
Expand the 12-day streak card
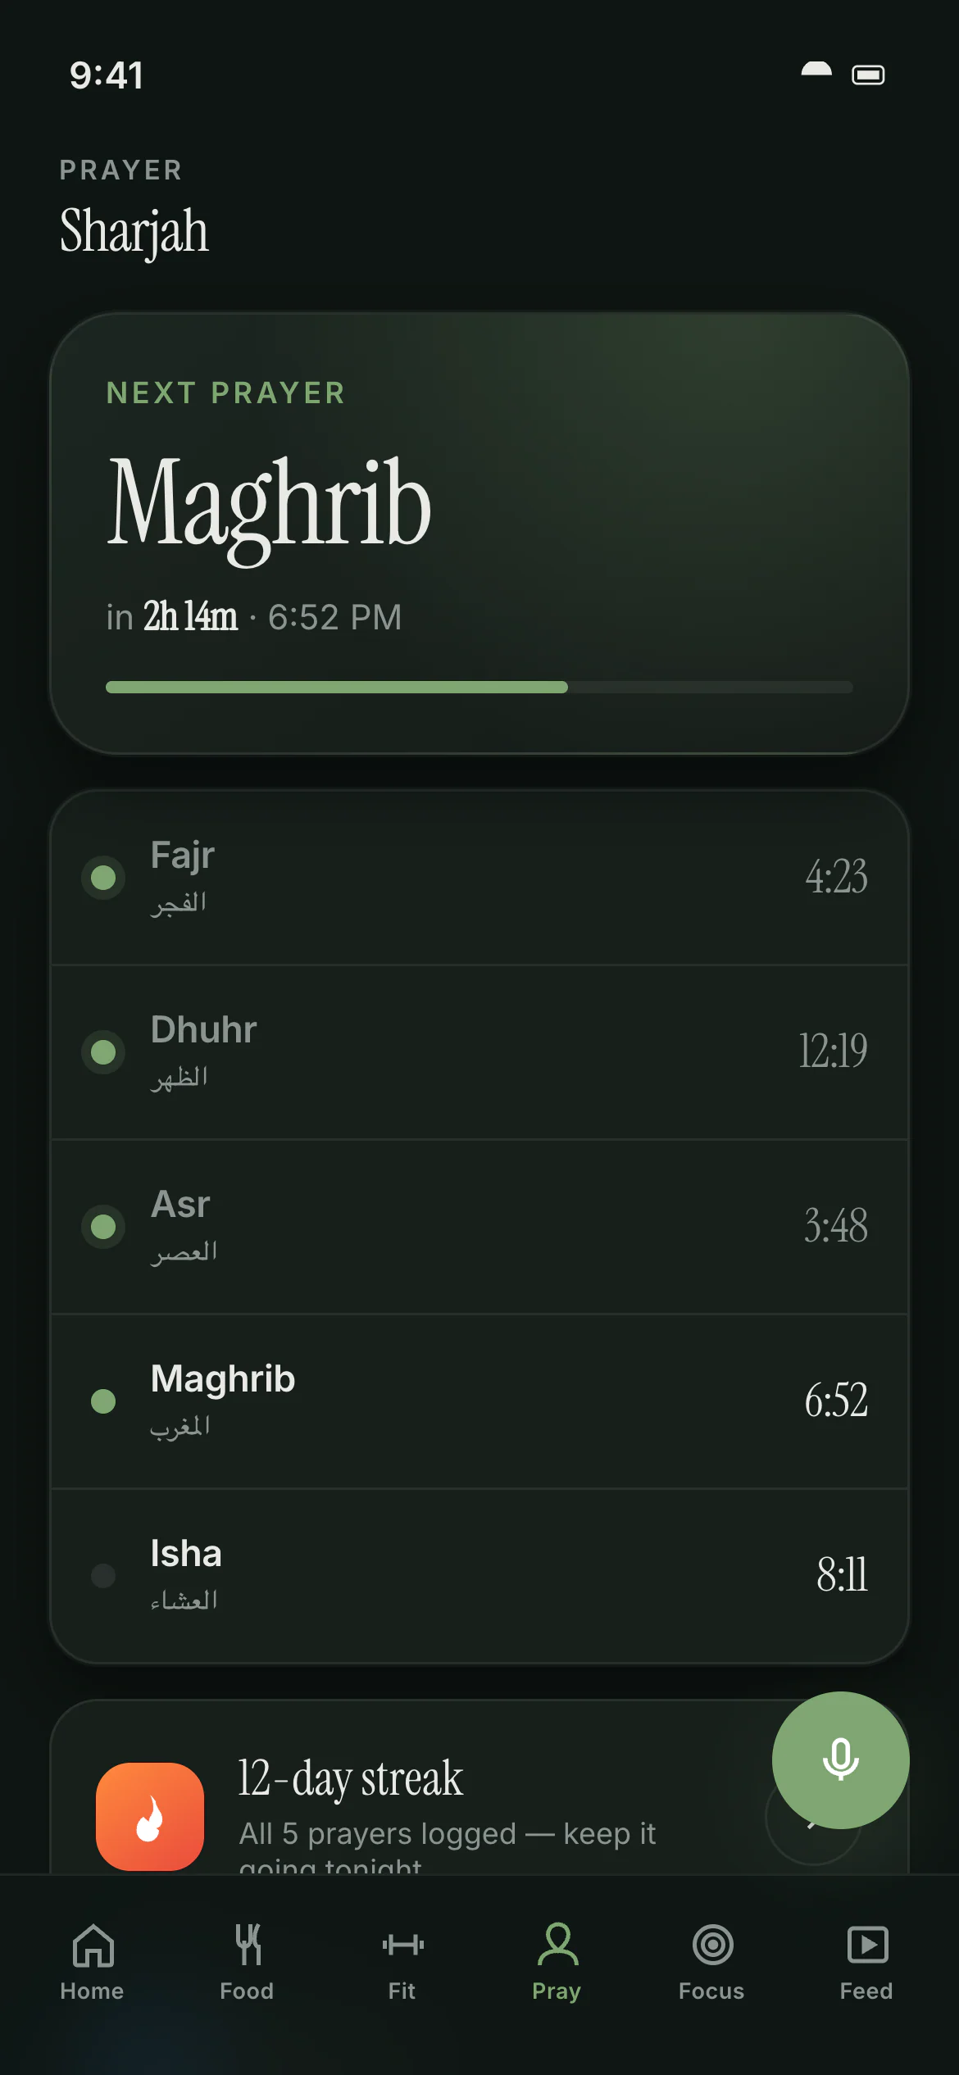[479, 1787]
